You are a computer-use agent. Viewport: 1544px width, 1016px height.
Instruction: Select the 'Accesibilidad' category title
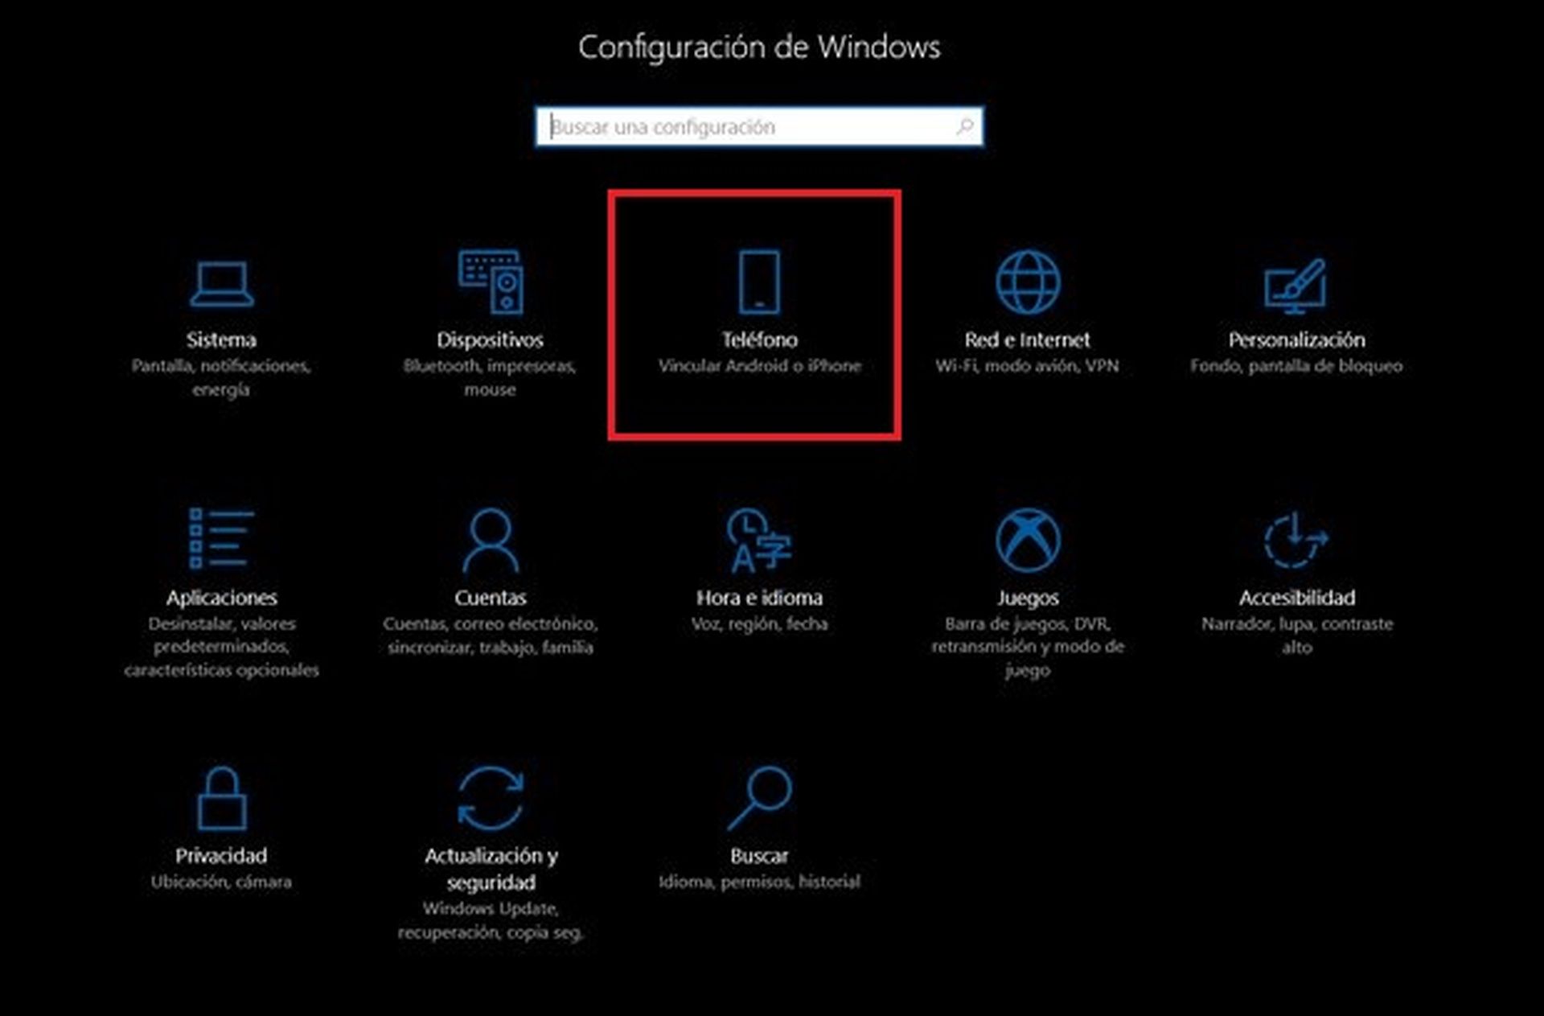(1296, 598)
